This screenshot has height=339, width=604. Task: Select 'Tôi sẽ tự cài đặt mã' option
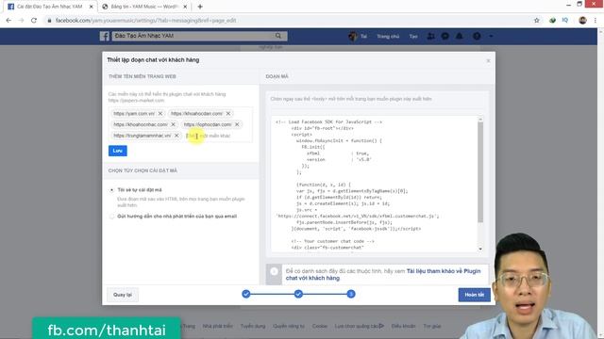[111, 190]
